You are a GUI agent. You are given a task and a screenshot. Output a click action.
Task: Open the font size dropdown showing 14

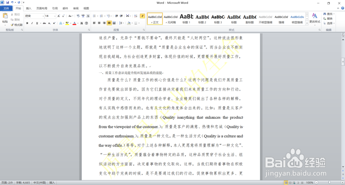coord(55,16)
